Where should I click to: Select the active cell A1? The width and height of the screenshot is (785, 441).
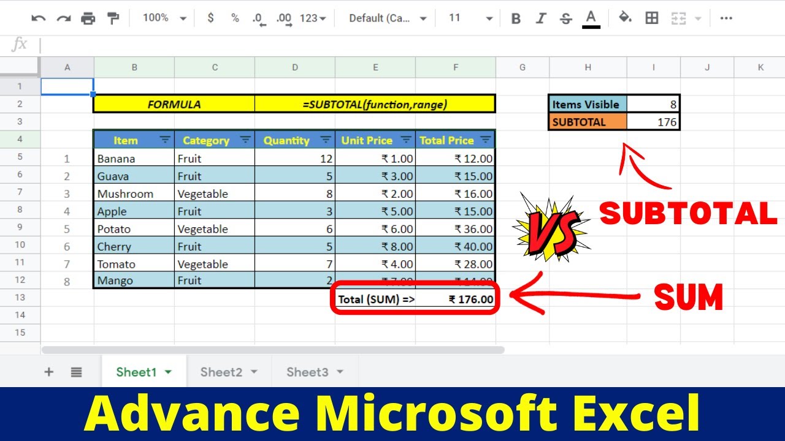coord(67,86)
